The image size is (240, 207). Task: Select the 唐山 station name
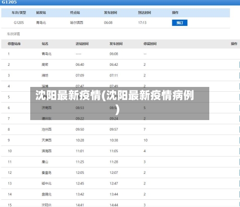[x=45, y=162]
